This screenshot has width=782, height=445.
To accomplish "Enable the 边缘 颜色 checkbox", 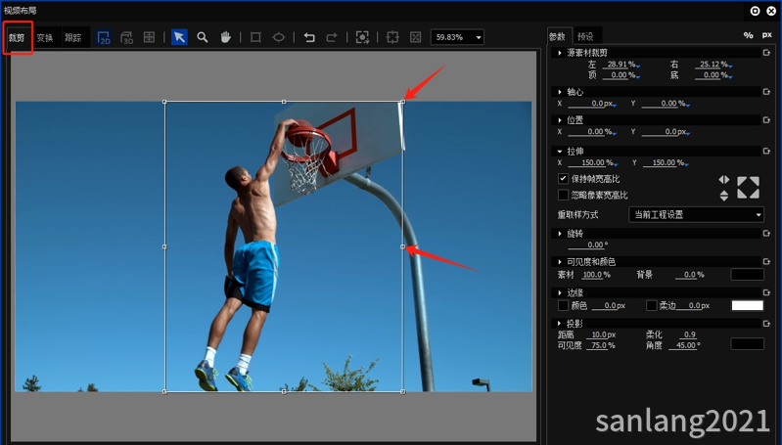I will (563, 305).
